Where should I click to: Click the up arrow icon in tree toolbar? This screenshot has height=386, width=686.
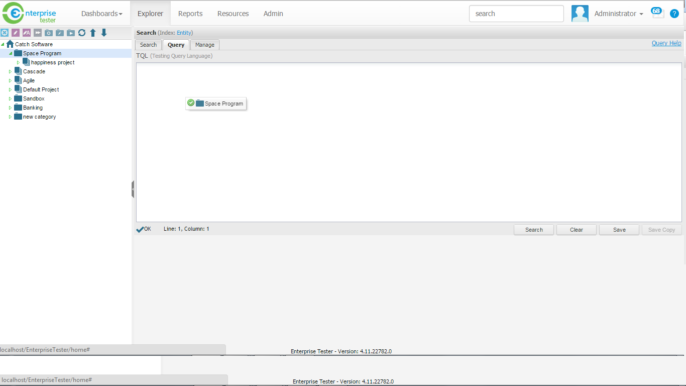tap(93, 33)
